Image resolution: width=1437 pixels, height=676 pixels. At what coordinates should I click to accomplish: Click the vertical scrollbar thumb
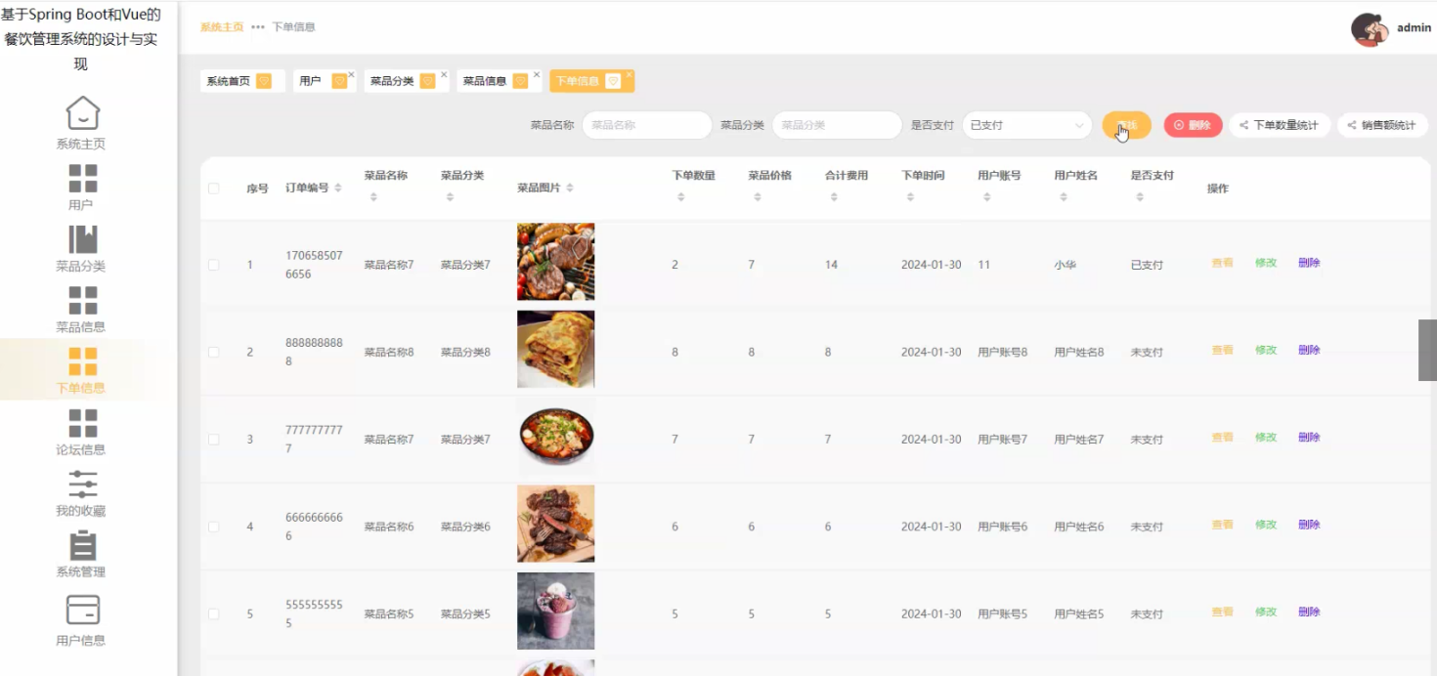(1428, 350)
